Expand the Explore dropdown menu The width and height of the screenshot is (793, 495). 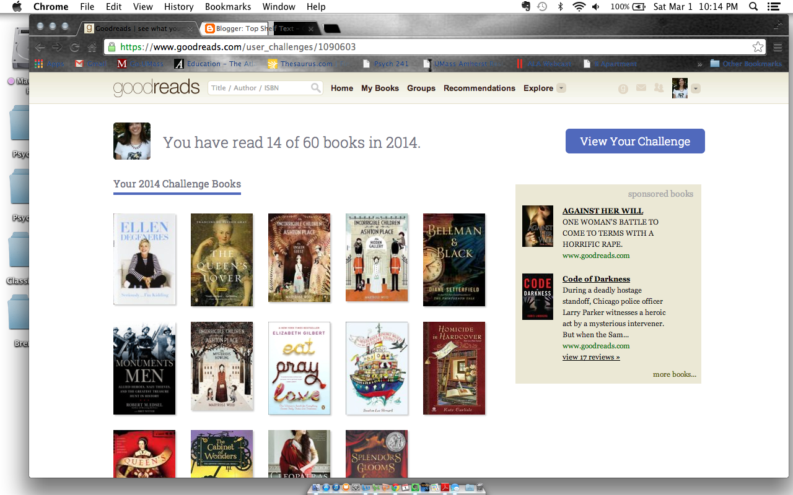561,88
